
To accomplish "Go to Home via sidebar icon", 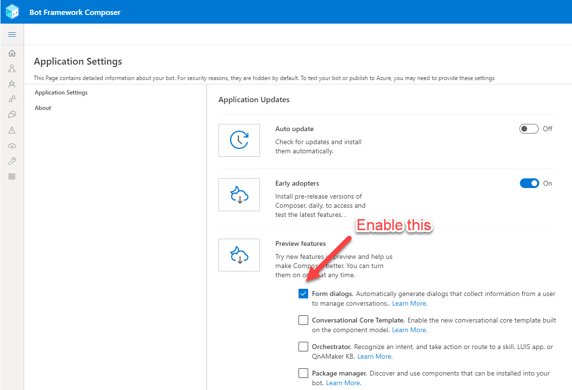I will pos(12,54).
